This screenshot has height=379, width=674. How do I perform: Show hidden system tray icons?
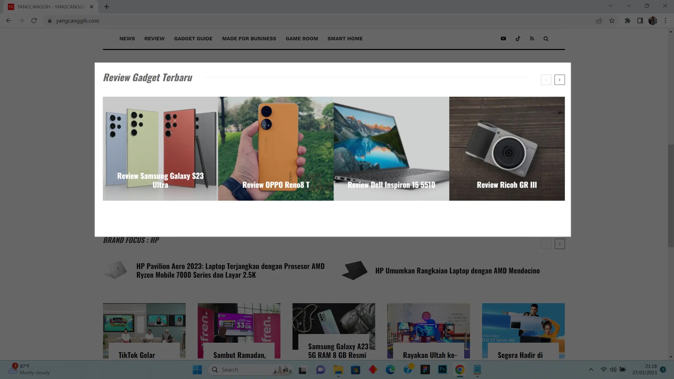(x=591, y=370)
